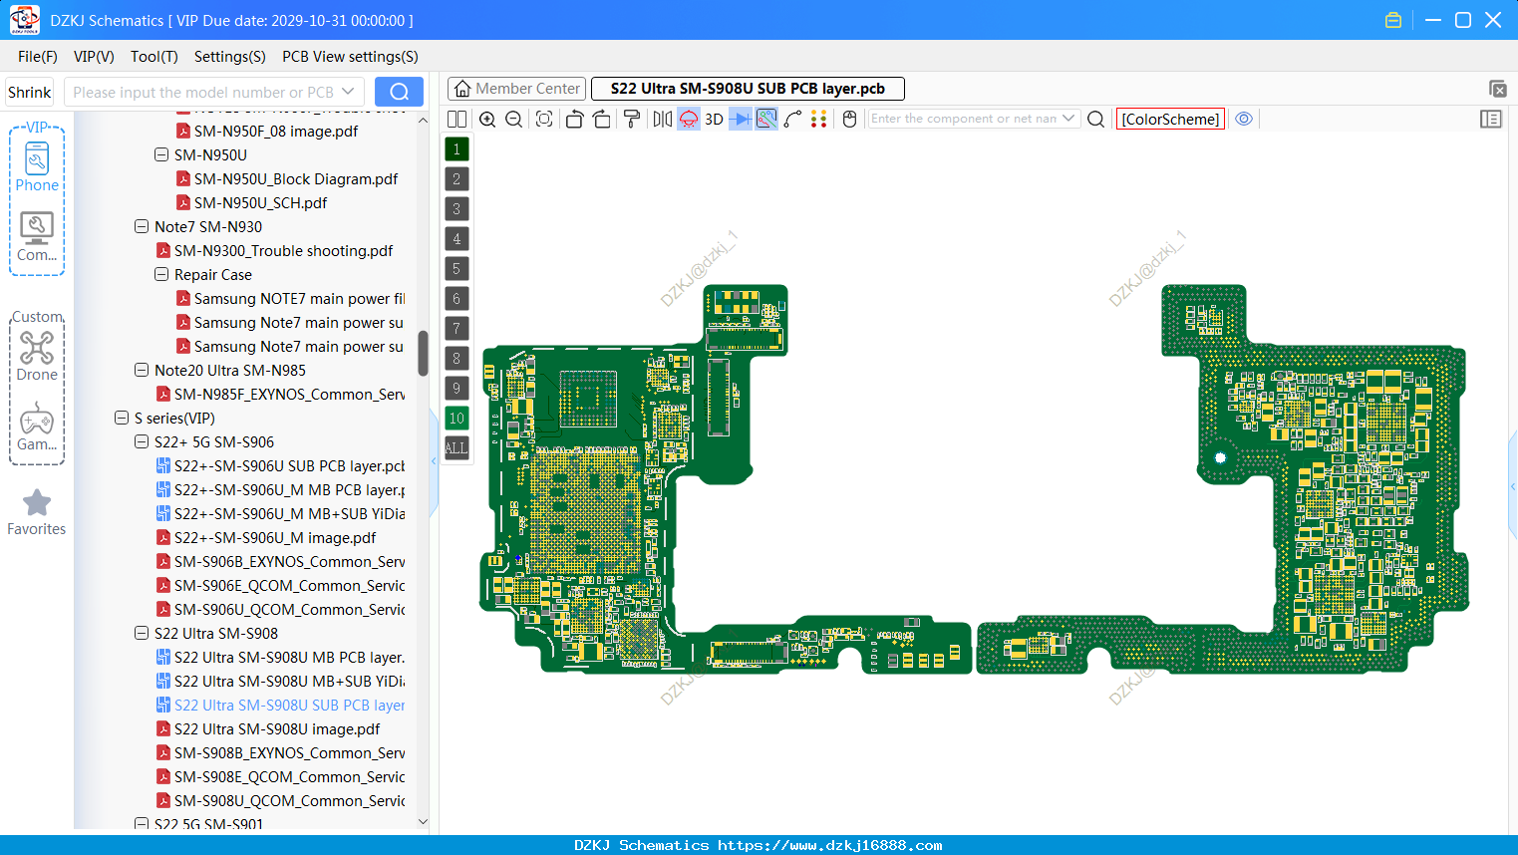The image size is (1518, 855).
Task: Collapse the S22+ 5G SM-S906 node
Action: coord(142,441)
